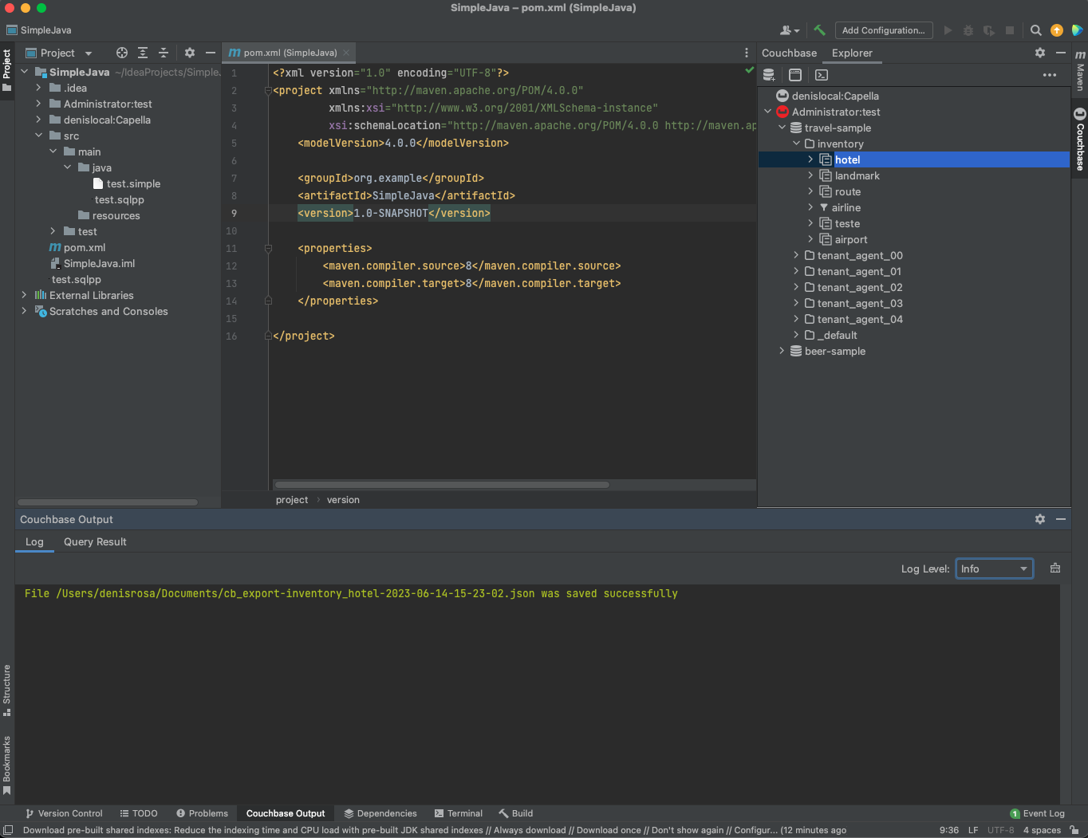Click the Stop square icon
Image resolution: width=1088 pixels, height=838 pixels.
(1010, 30)
